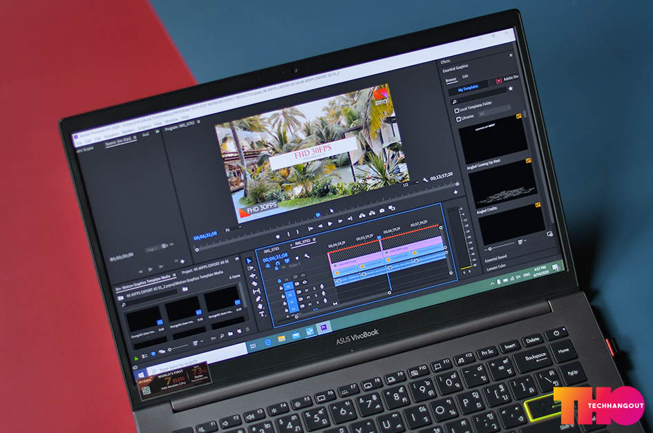
Task: Open sort dropdown in Essential Graphics browser
Action: [522, 242]
